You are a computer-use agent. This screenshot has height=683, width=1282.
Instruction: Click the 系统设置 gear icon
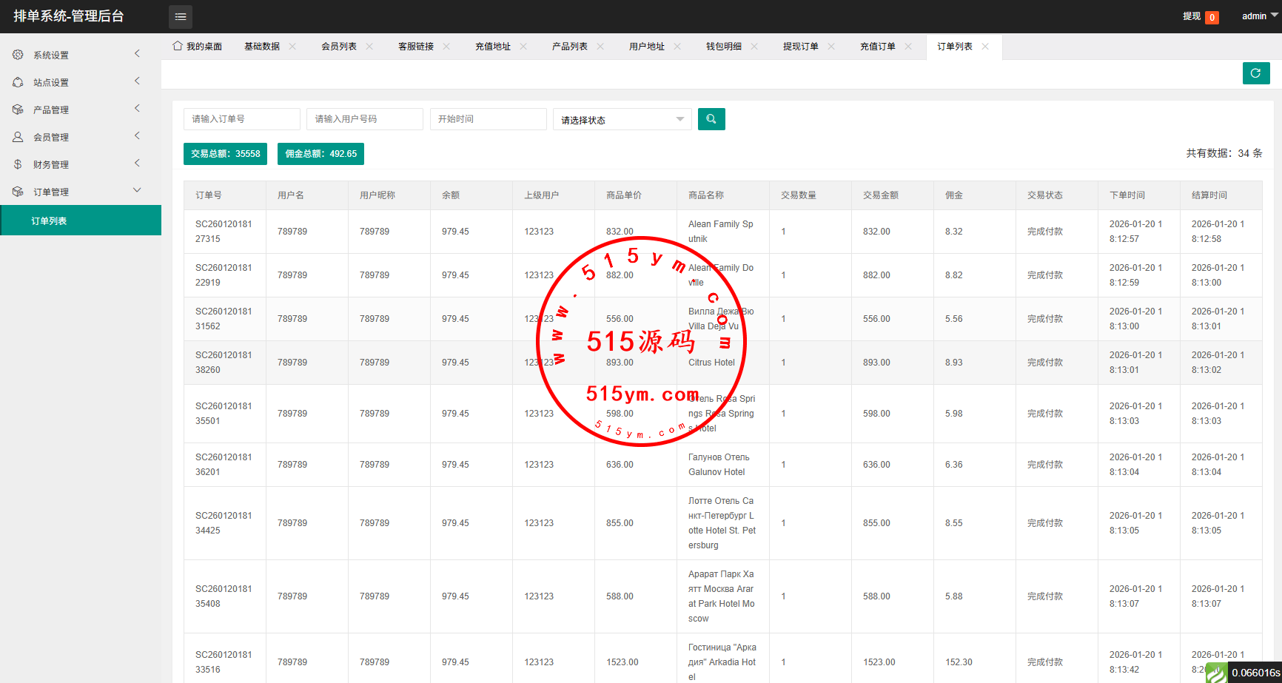(x=18, y=55)
